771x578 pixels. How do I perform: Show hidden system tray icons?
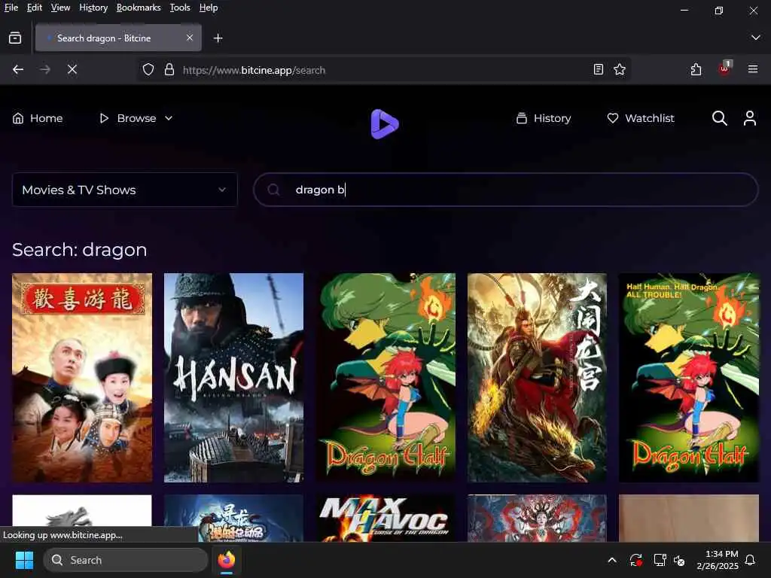(x=612, y=560)
